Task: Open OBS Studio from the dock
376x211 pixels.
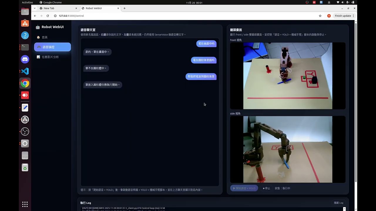Action: coord(25,132)
